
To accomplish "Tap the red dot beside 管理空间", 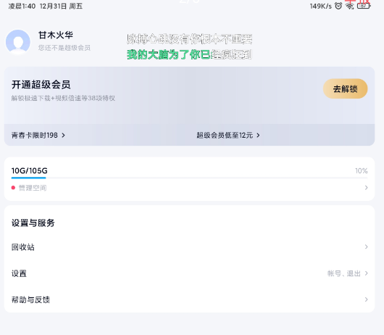I will click(13, 188).
